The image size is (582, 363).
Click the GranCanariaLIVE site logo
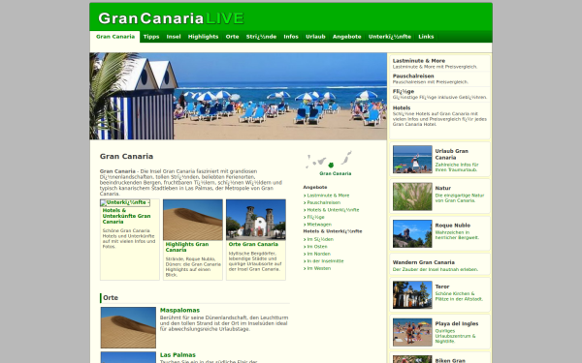(171, 18)
